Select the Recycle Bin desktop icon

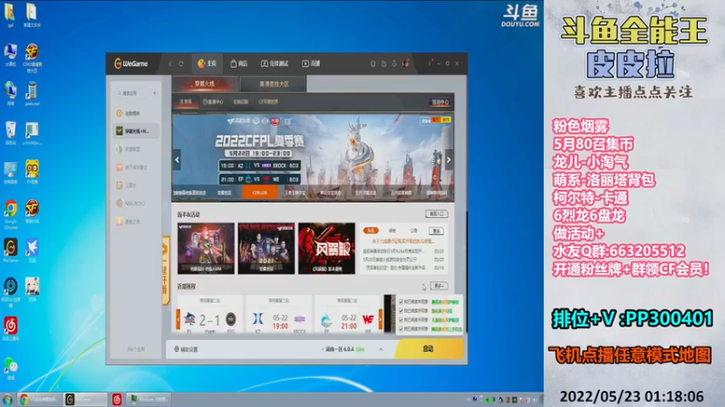coord(11,133)
